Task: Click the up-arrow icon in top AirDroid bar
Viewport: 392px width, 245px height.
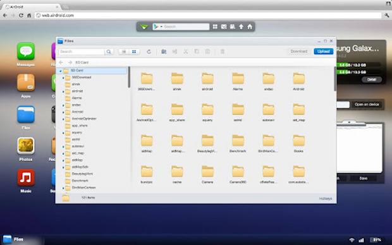Action: tap(241, 27)
